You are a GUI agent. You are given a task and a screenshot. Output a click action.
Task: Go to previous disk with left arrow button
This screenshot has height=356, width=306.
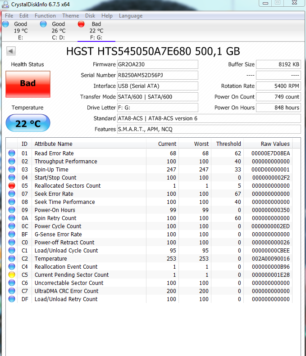11,51
